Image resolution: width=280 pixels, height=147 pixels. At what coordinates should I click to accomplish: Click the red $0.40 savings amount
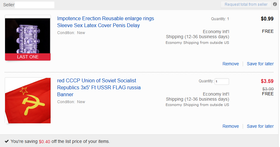click(45, 142)
